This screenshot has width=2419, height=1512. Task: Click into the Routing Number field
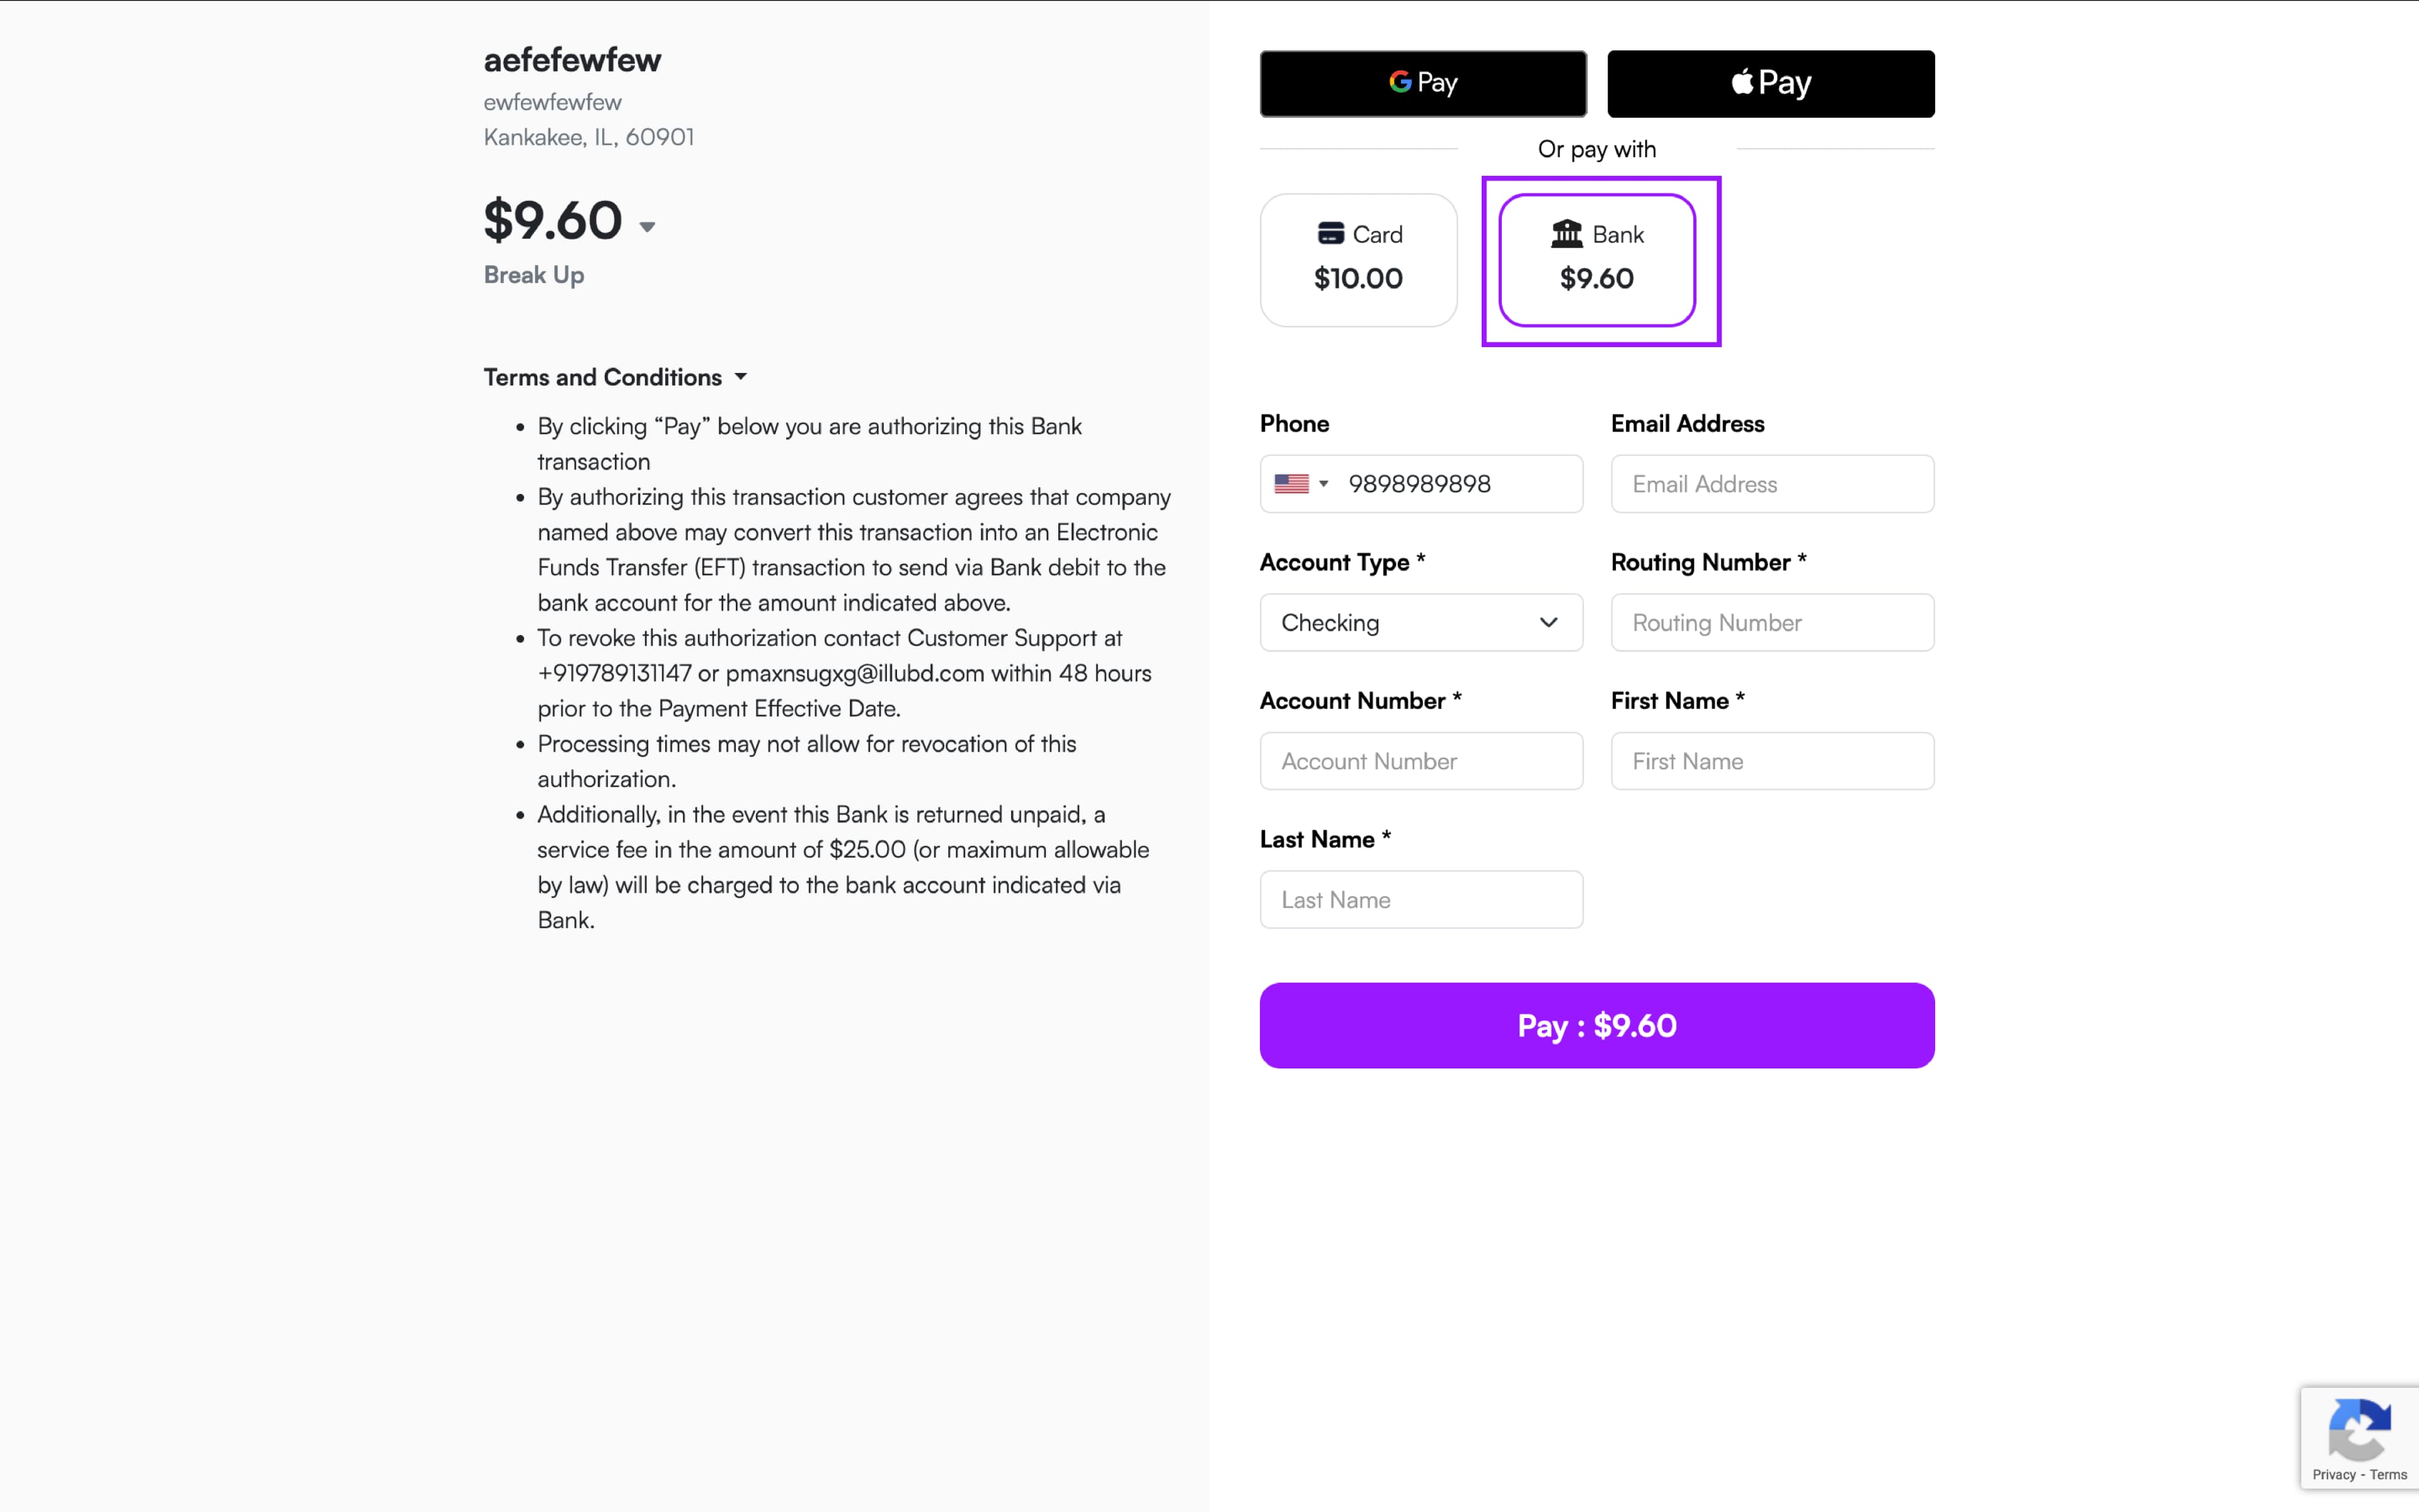[1771, 623]
